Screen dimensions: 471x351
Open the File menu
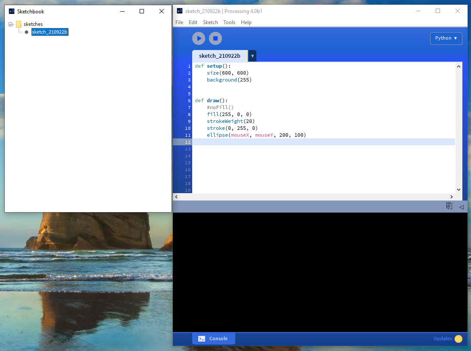[x=179, y=22]
